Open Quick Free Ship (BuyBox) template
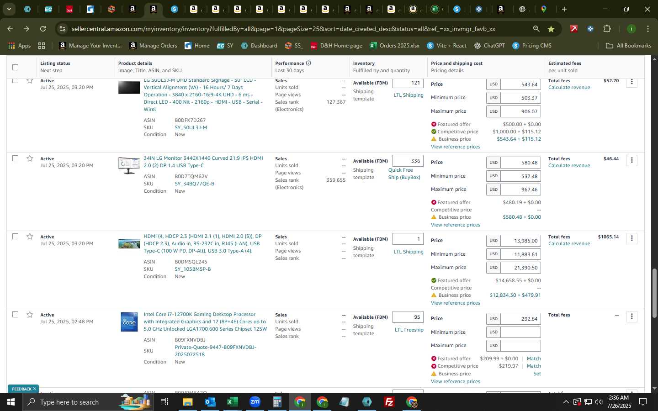This screenshot has width=658, height=411. (404, 174)
